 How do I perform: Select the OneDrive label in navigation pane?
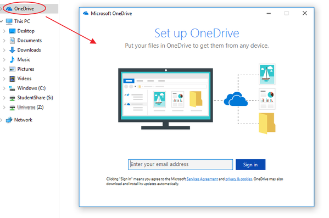coord(24,9)
